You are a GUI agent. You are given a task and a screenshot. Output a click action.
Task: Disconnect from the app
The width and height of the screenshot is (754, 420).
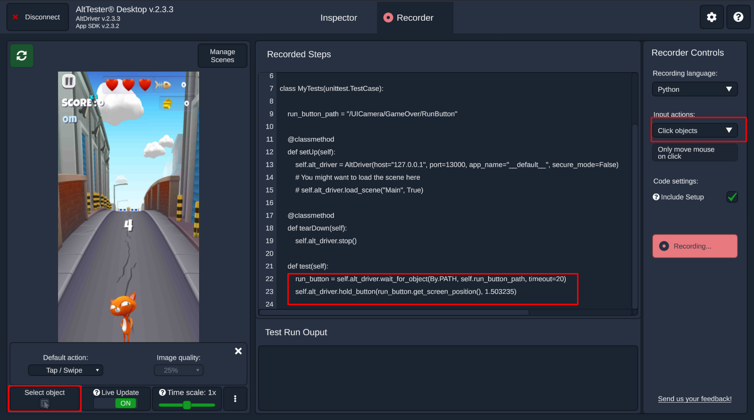coord(38,17)
